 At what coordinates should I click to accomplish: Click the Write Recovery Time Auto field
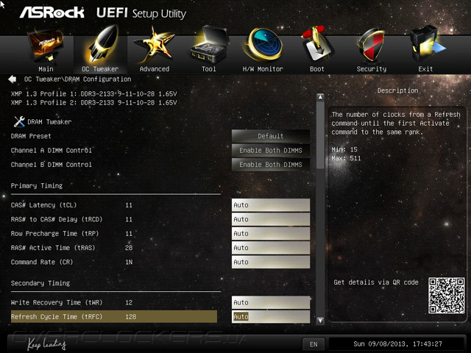(271, 302)
